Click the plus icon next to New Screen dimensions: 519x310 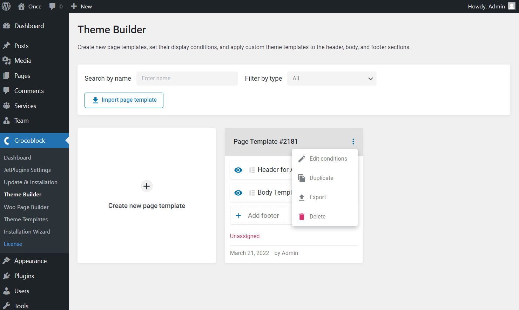pyautogui.click(x=74, y=6)
